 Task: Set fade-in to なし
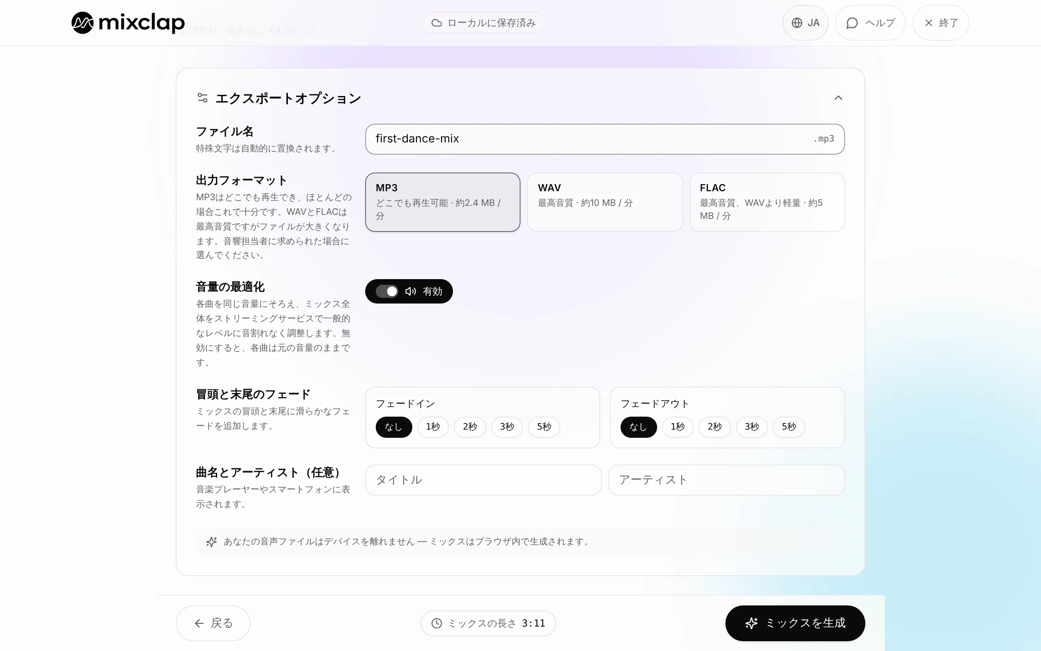394,427
